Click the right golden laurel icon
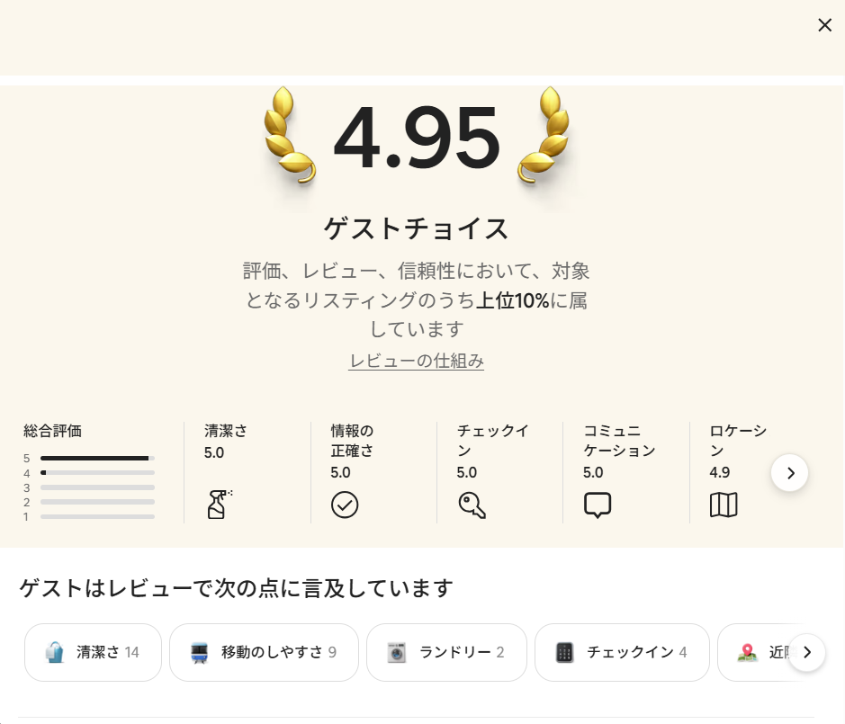845x724 pixels. 544,135
